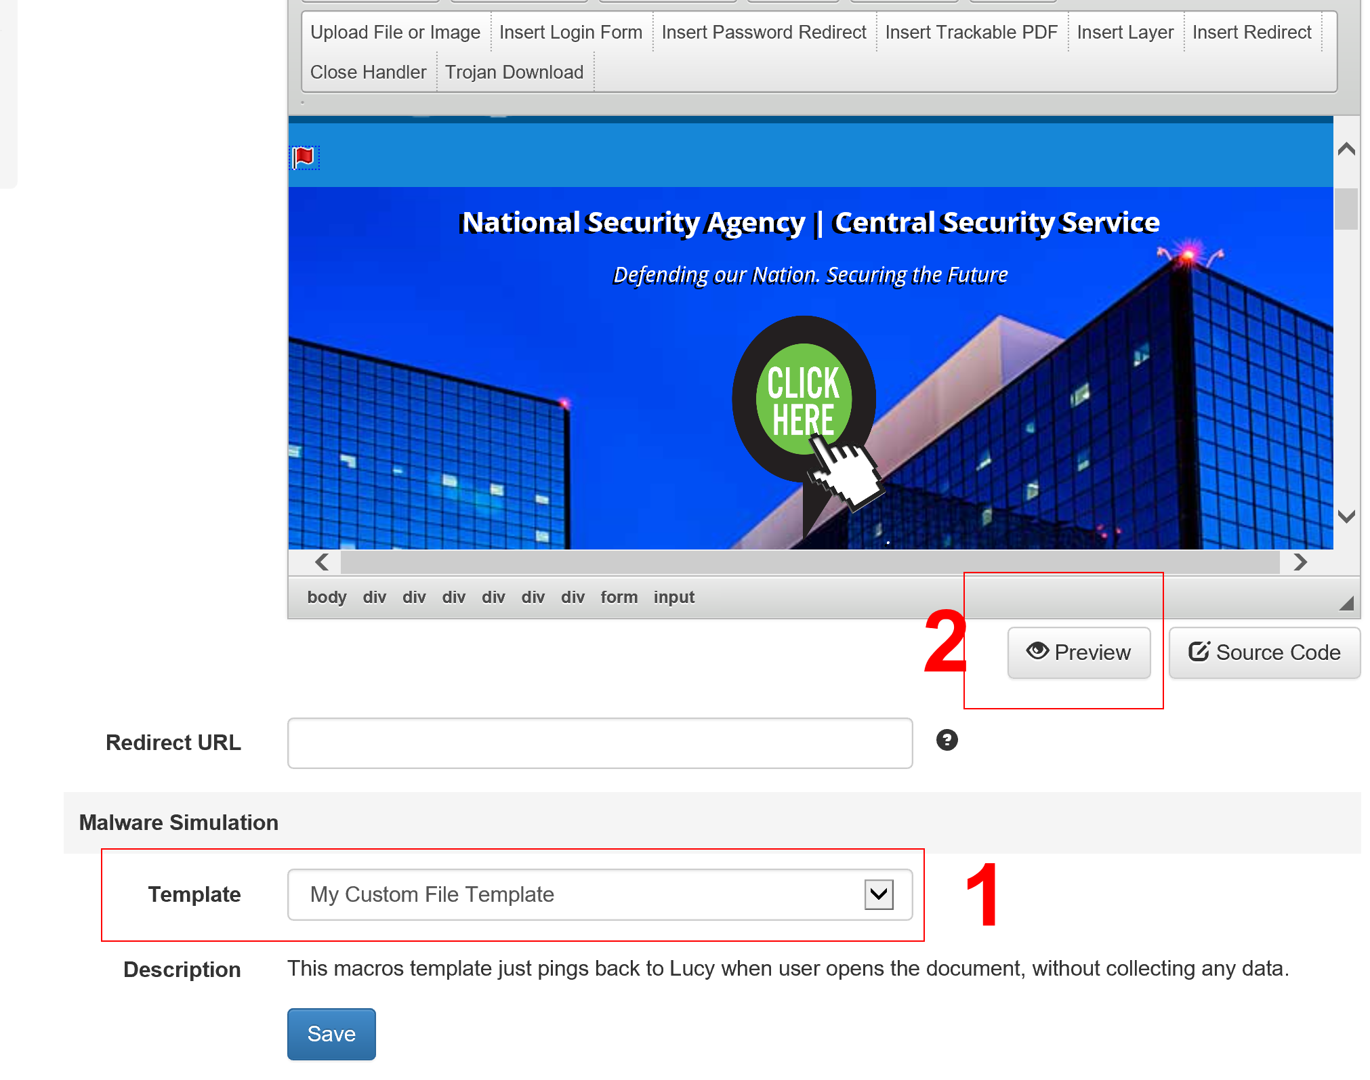The height and width of the screenshot is (1080, 1370).
Task: Click the Defending our Nation tagline
Action: (x=810, y=275)
